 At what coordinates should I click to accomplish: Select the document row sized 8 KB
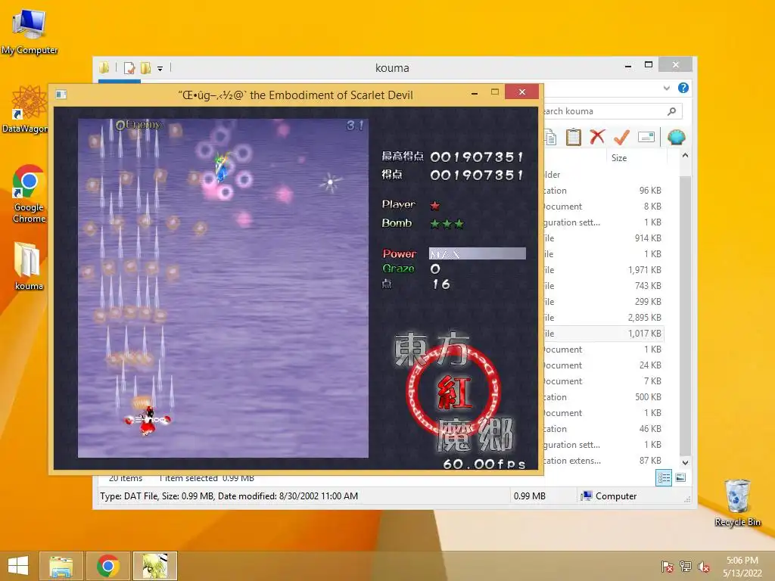(603, 207)
